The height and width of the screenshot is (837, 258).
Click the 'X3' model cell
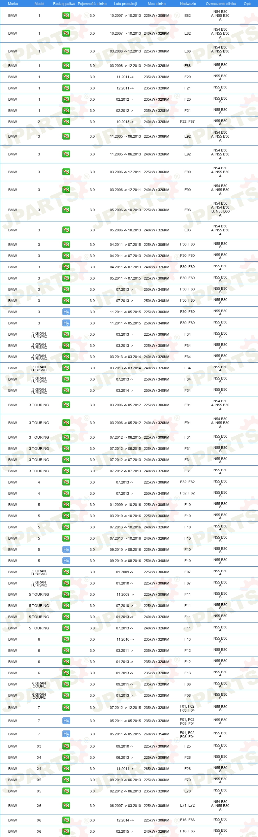(39, 746)
